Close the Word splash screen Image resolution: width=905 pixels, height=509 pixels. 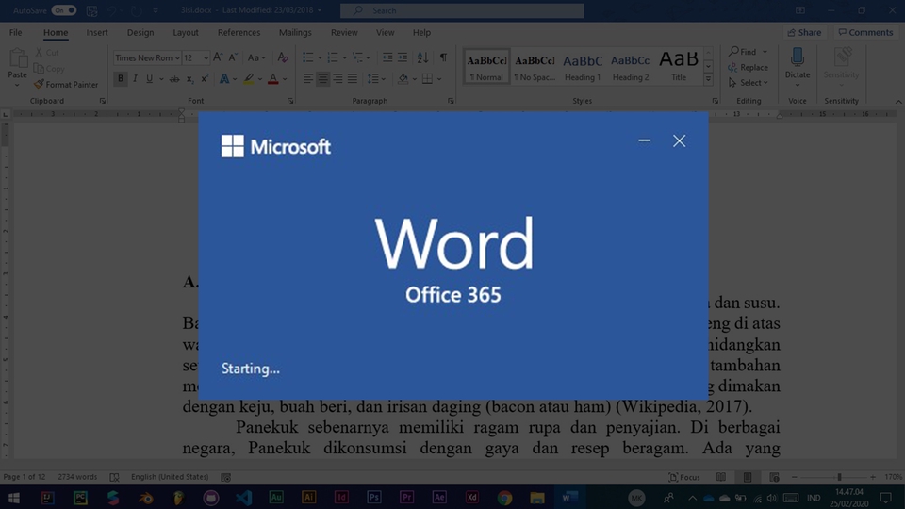(x=680, y=140)
